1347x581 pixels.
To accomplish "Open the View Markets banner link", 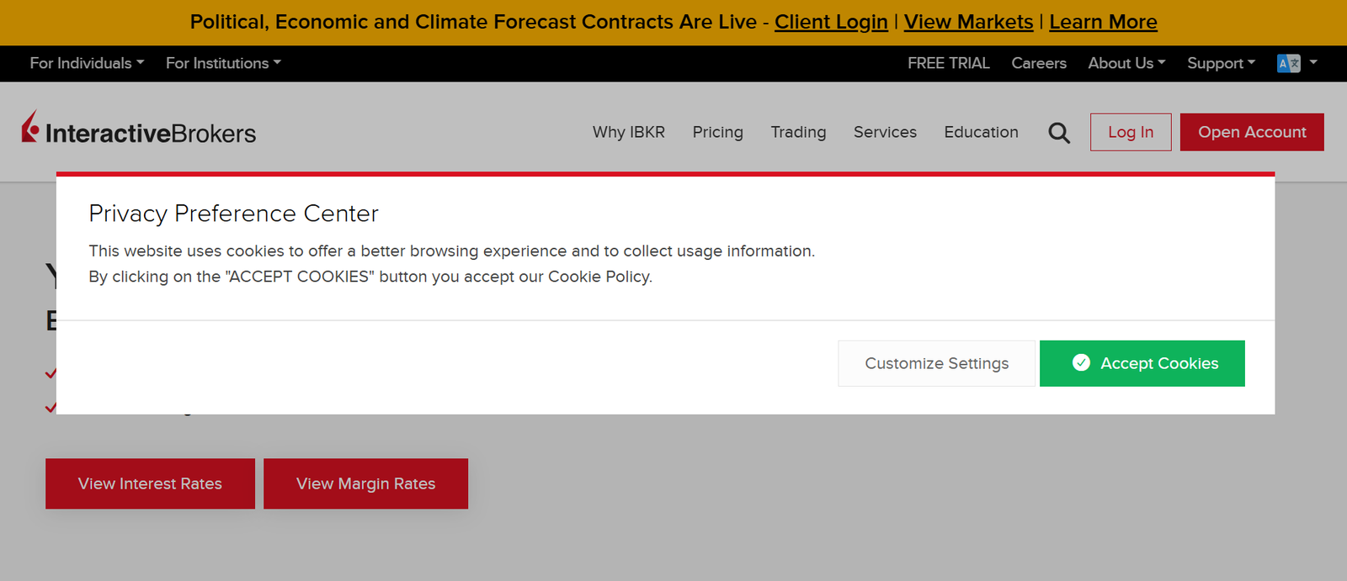I will coord(968,22).
